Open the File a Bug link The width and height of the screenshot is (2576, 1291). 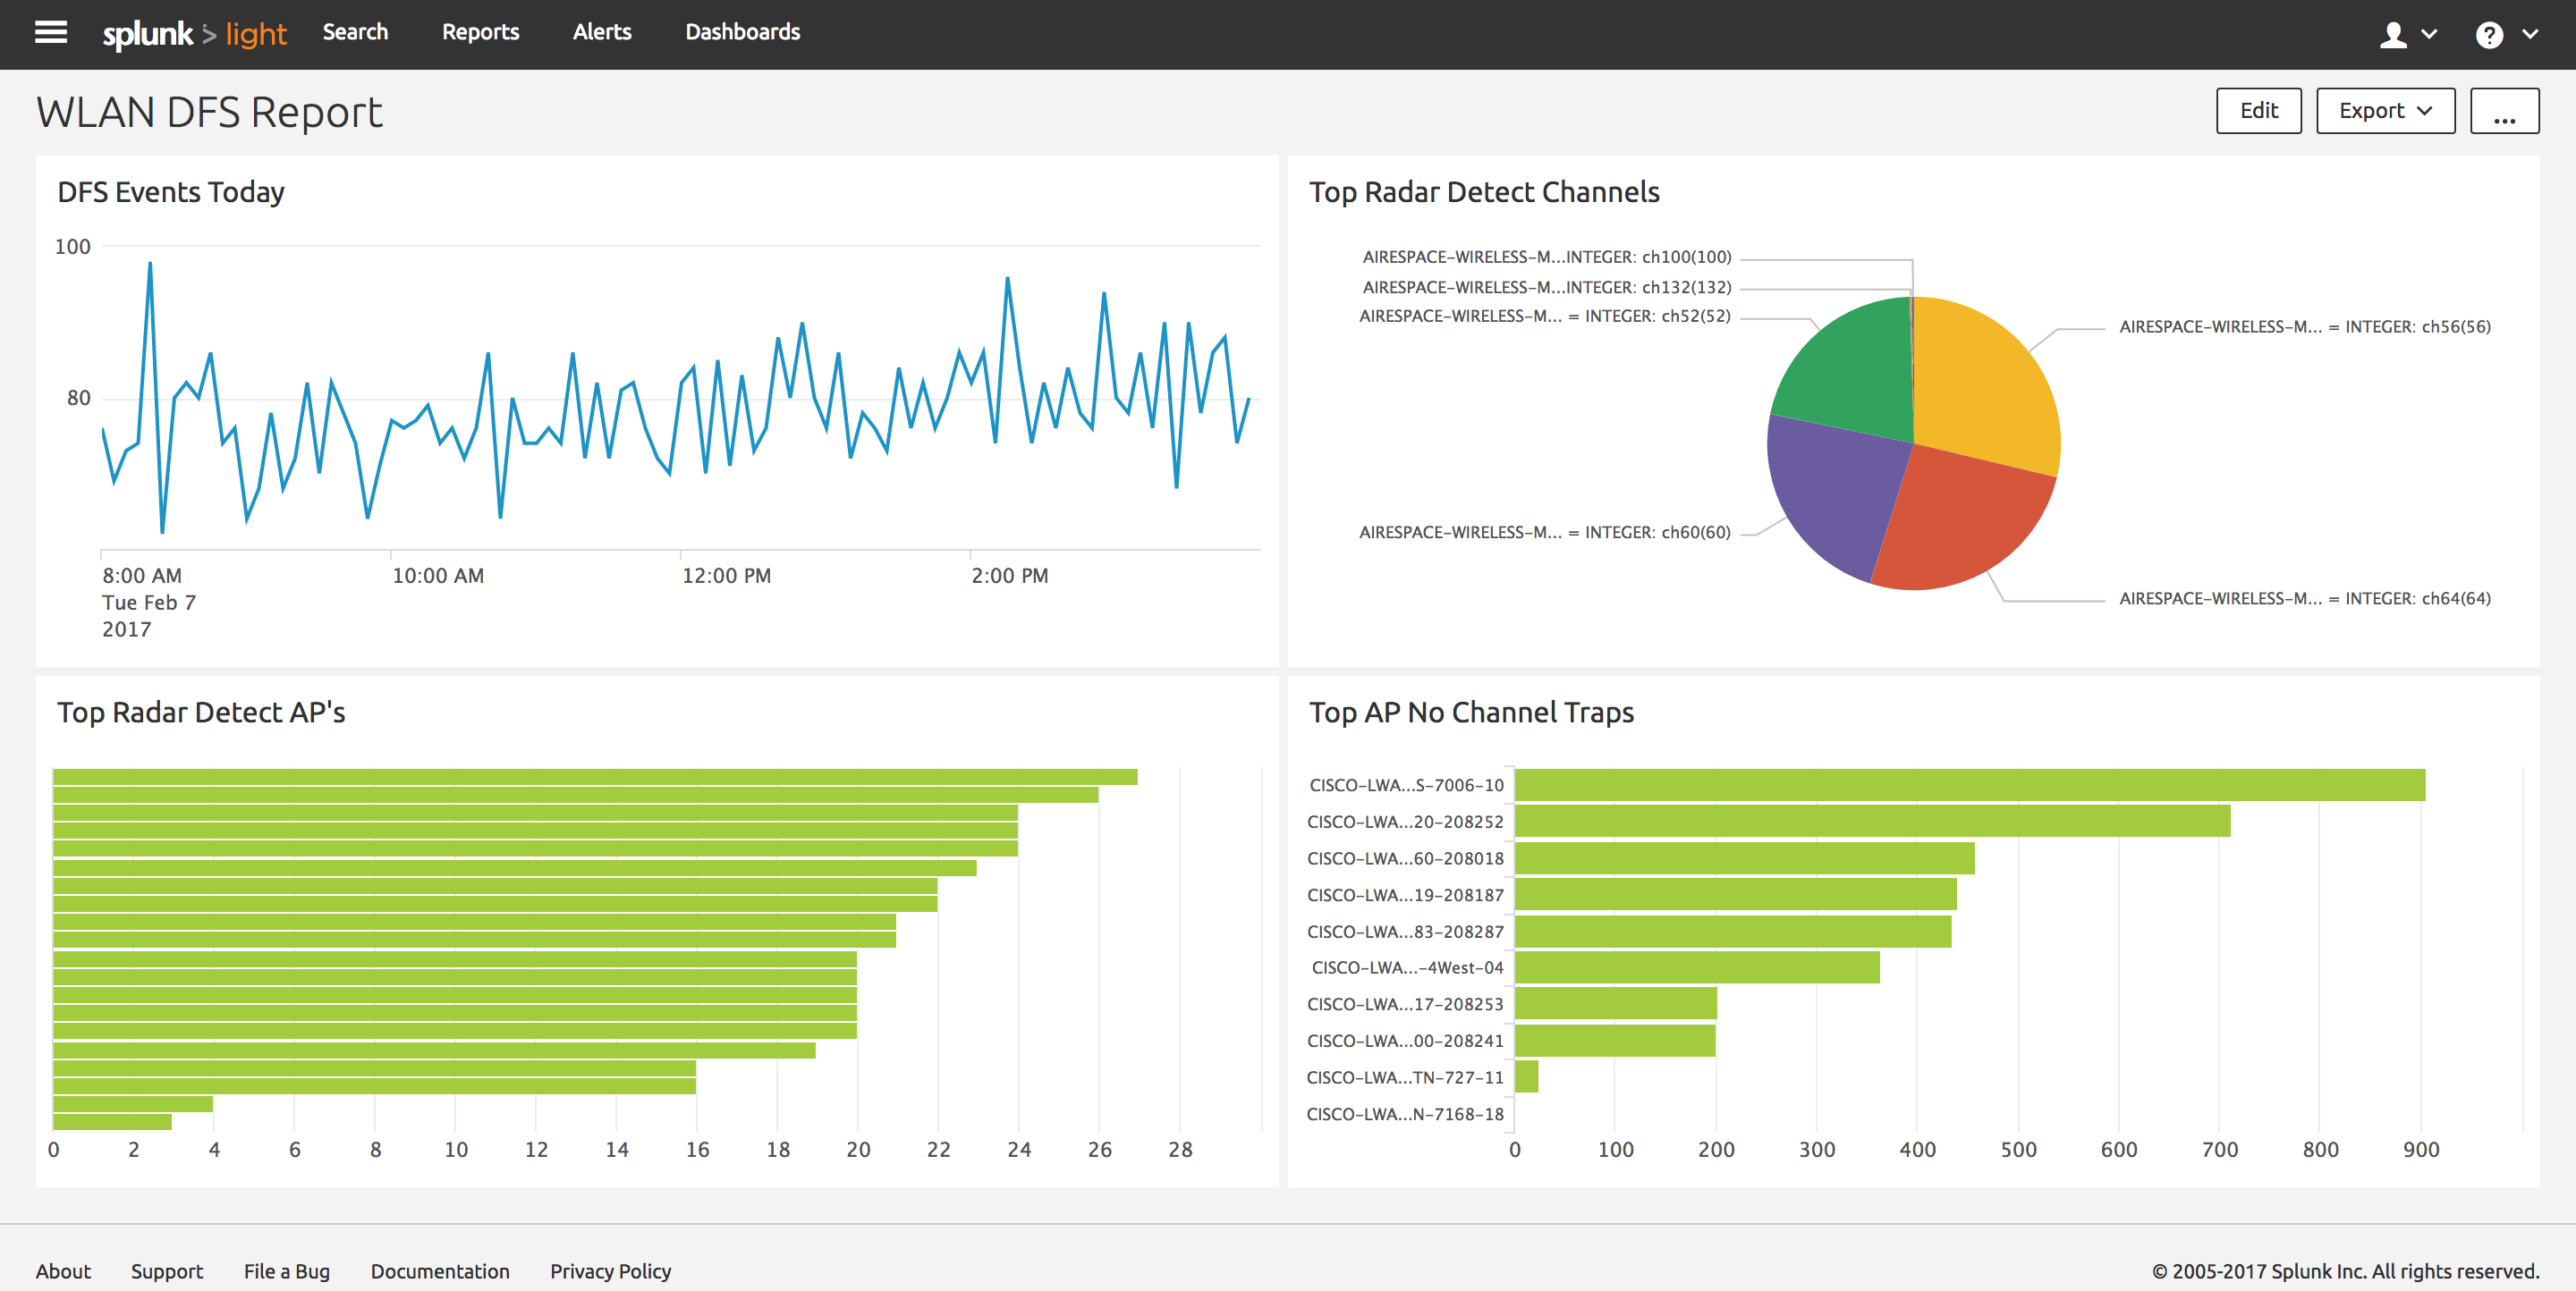pyautogui.click(x=287, y=1271)
